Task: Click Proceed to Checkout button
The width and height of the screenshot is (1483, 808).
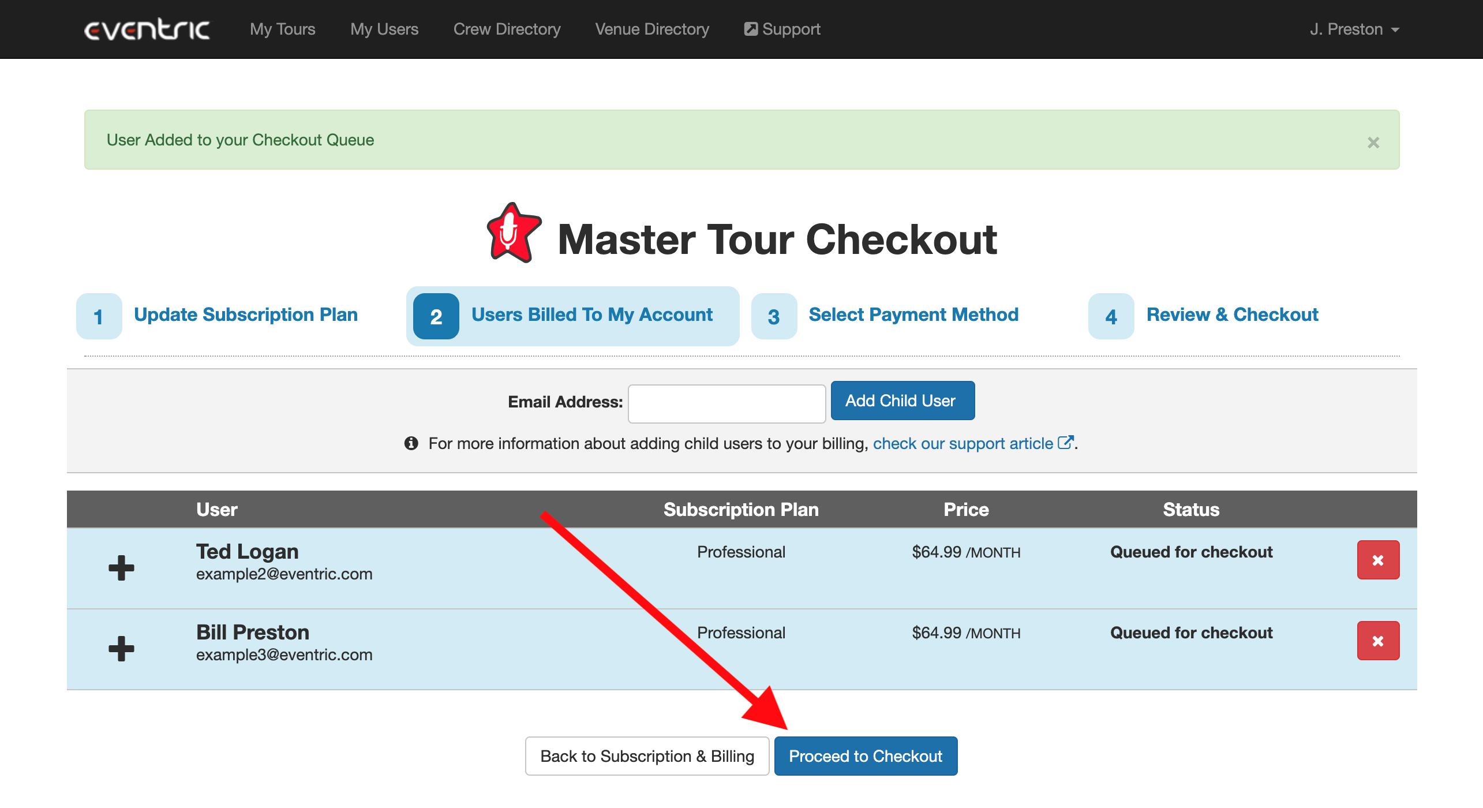Action: click(x=866, y=756)
